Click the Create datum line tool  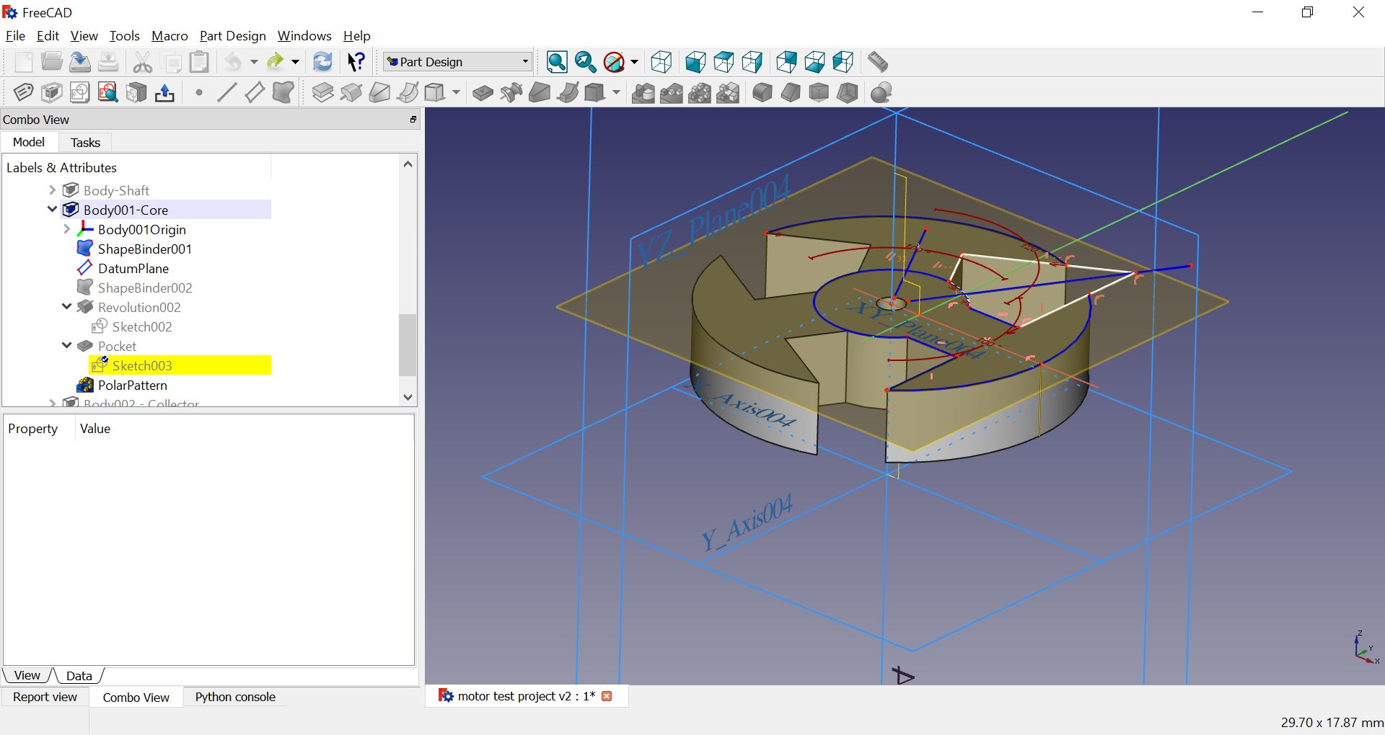point(227,93)
